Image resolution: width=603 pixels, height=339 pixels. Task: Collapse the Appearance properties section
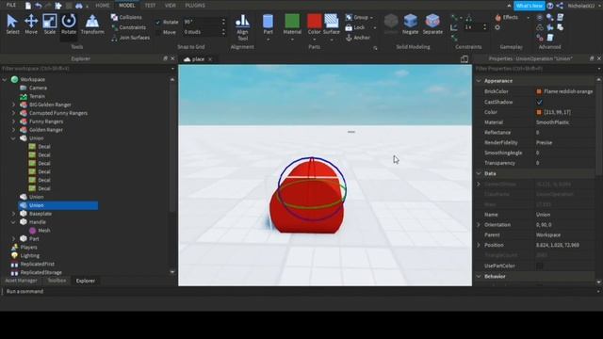479,81
